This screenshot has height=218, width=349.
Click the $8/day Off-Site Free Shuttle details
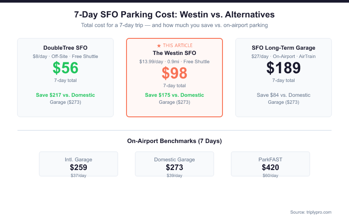(65, 56)
